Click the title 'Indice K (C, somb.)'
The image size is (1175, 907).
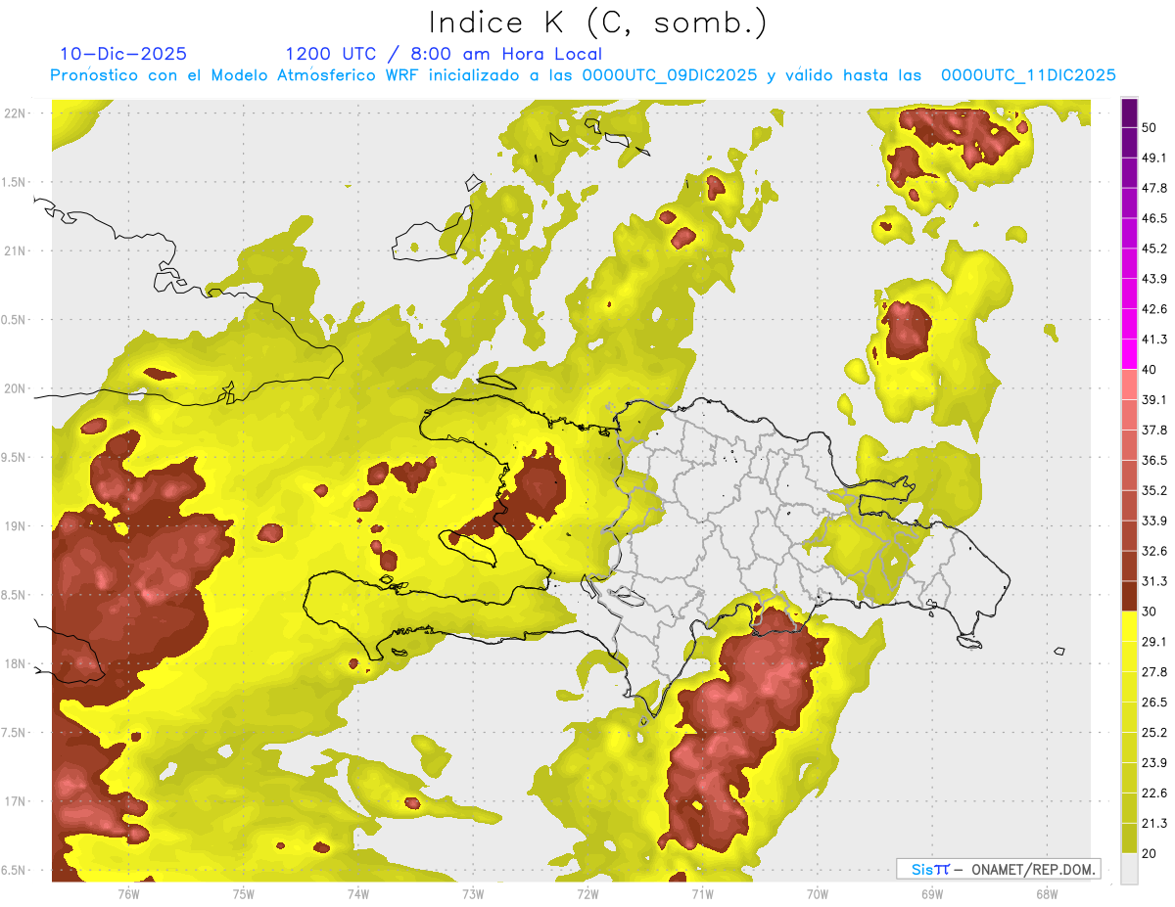tap(598, 23)
